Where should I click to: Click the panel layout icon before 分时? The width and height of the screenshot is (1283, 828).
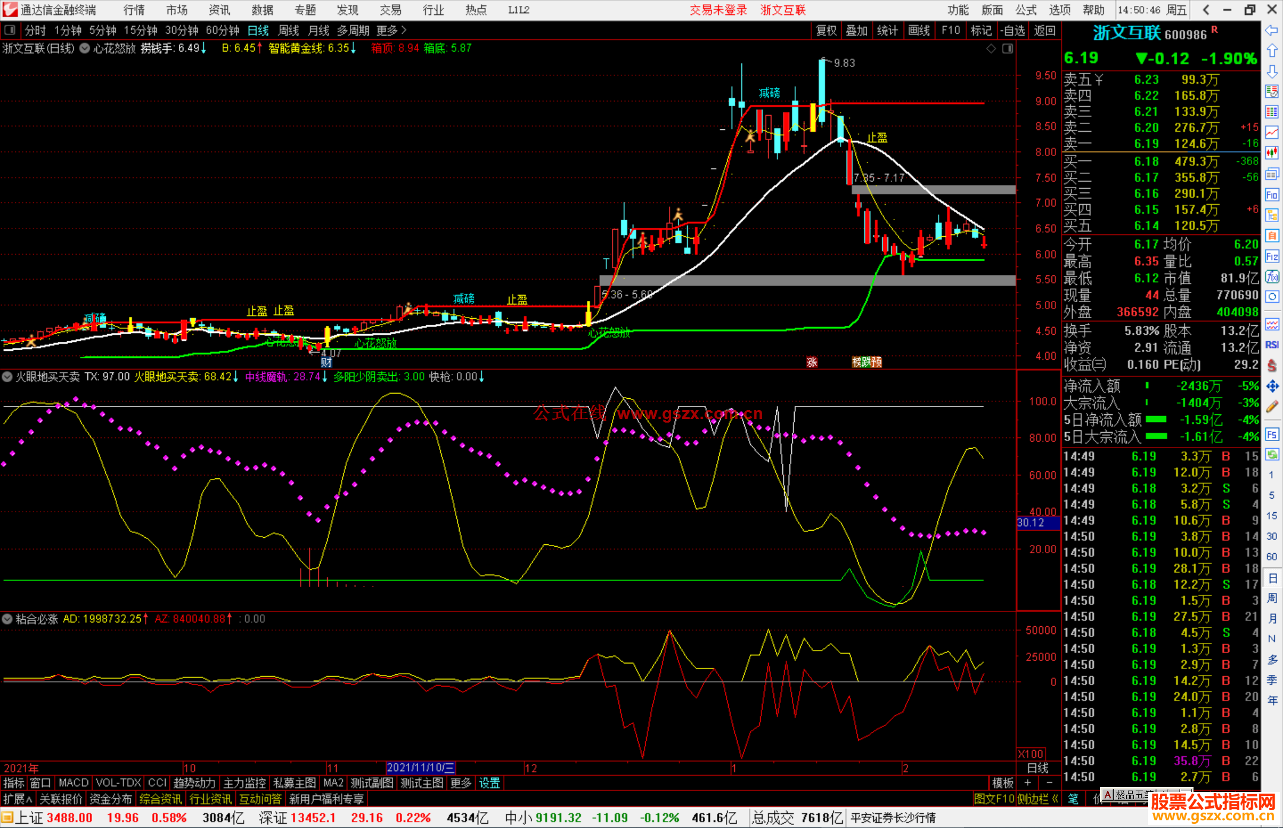10,30
